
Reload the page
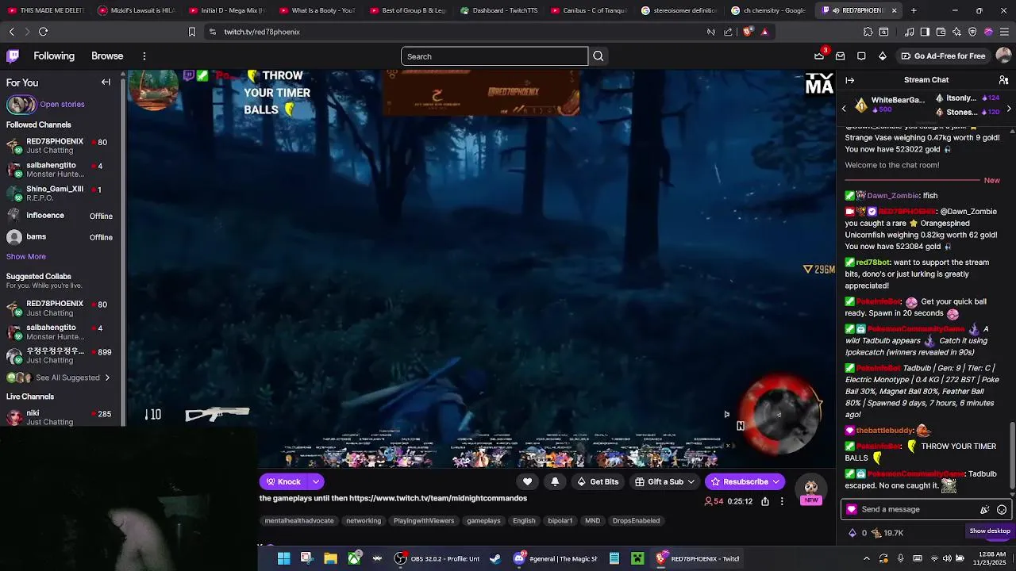[x=43, y=32]
